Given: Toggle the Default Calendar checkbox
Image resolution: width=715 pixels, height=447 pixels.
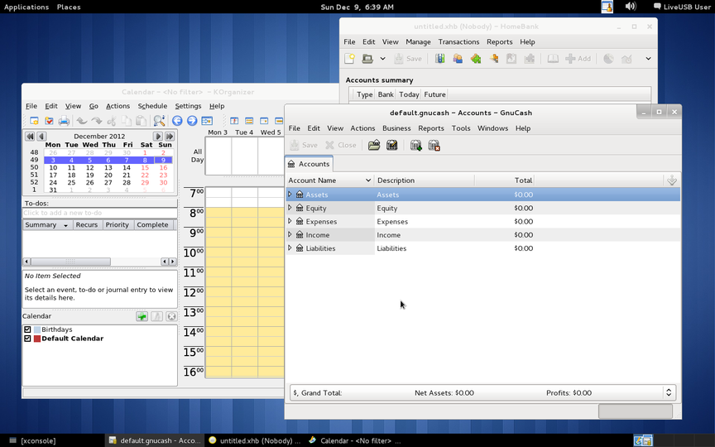Looking at the screenshot, I should point(27,339).
